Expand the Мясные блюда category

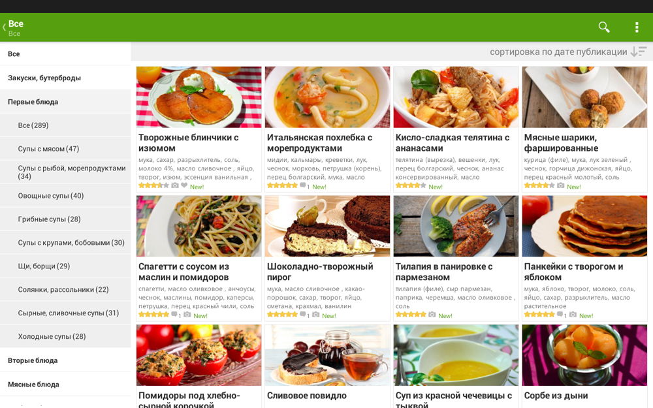(x=65, y=384)
